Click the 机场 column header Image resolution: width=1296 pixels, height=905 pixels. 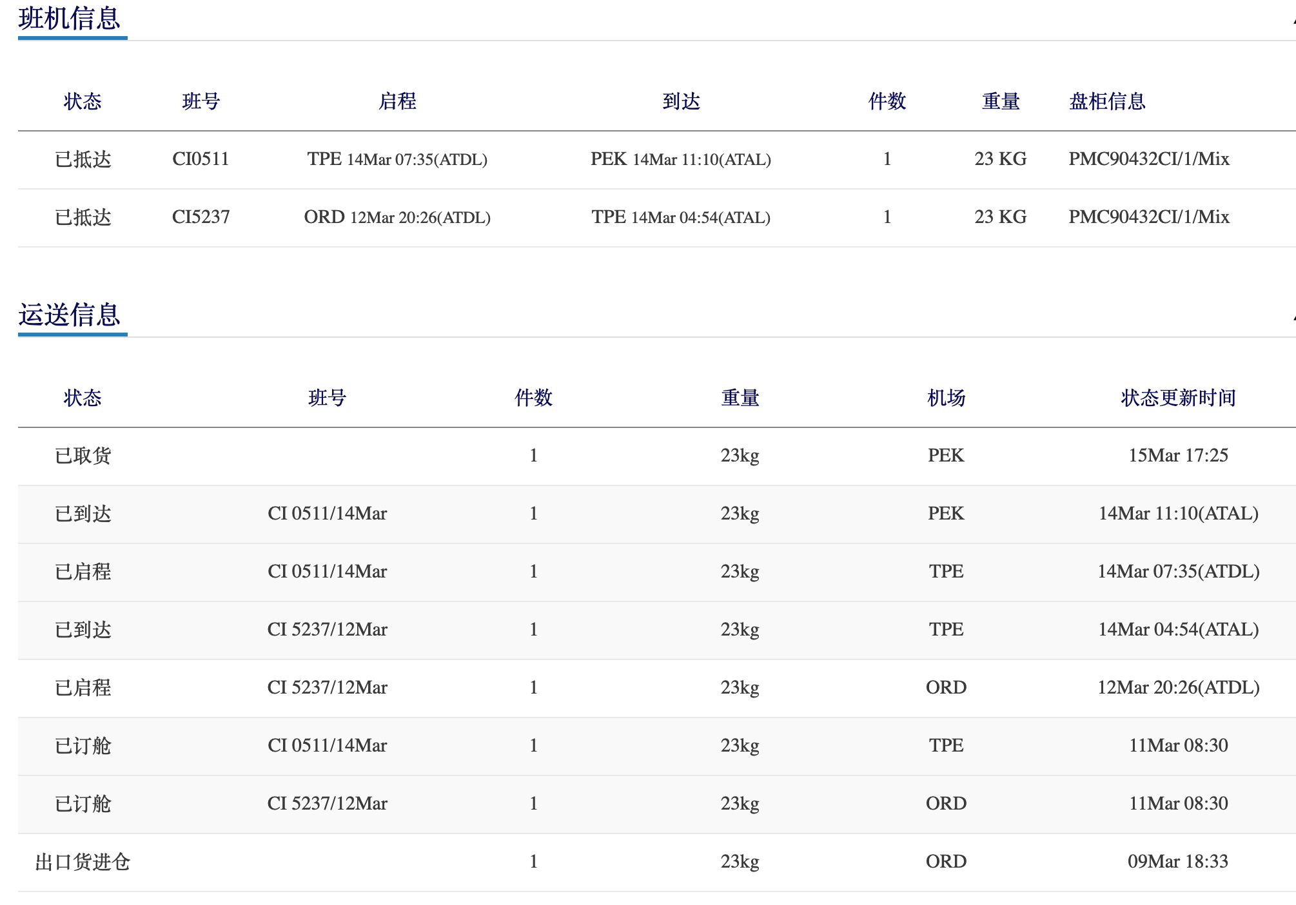pos(946,398)
